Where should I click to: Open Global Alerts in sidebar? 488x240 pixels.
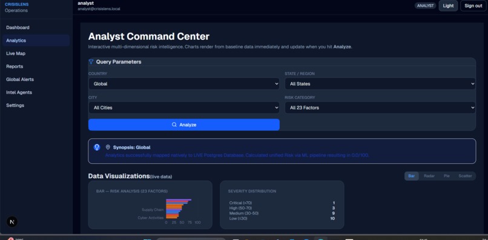[20, 79]
